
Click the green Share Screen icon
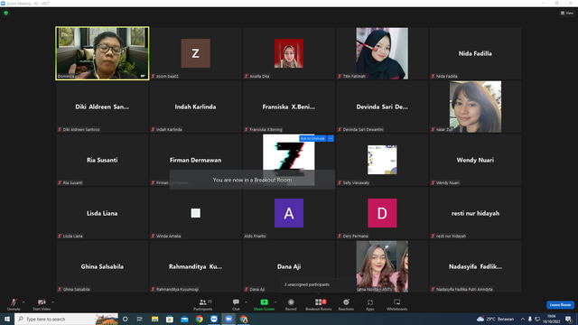264,302
